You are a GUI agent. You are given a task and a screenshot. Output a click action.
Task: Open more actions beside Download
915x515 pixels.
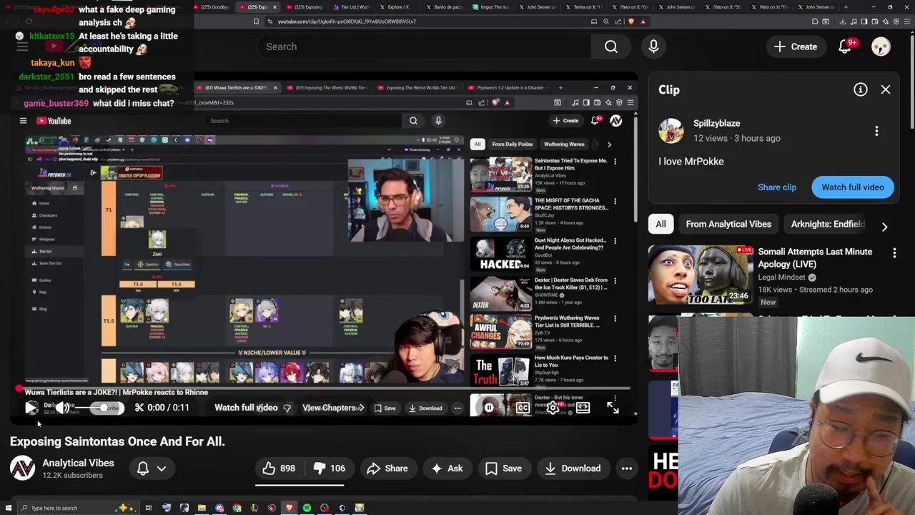627,469
